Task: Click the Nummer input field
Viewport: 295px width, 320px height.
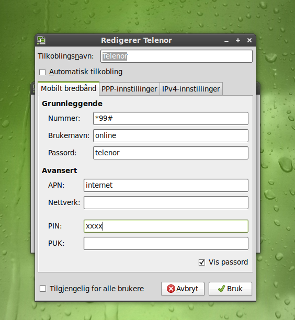Action: (171, 118)
